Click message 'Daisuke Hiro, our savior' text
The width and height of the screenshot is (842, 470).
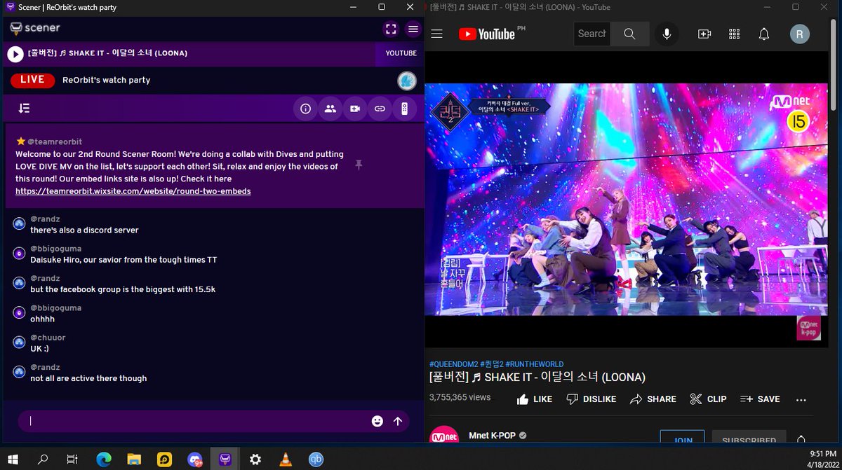(x=123, y=259)
